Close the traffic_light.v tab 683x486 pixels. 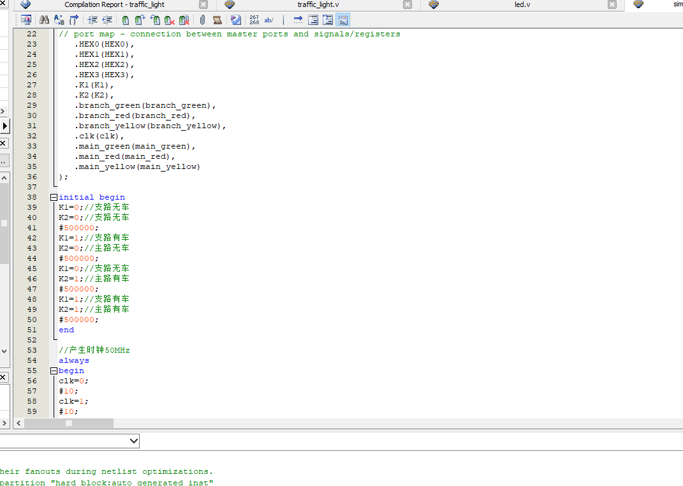pyautogui.click(x=408, y=5)
